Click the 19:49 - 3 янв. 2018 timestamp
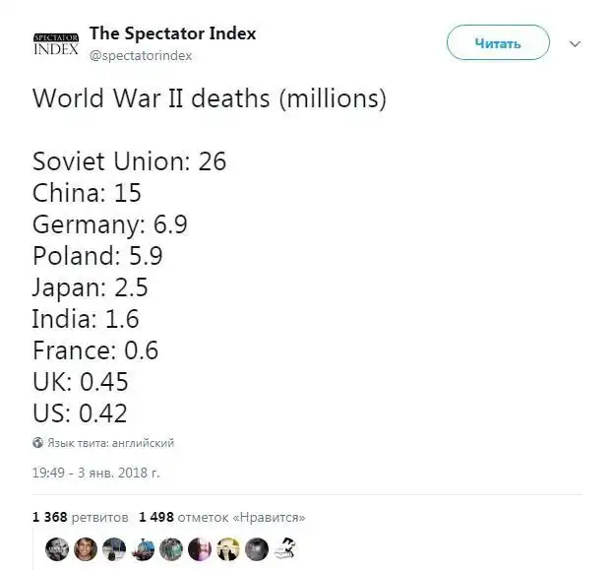The width and height of the screenshot is (613, 570). click(x=96, y=473)
